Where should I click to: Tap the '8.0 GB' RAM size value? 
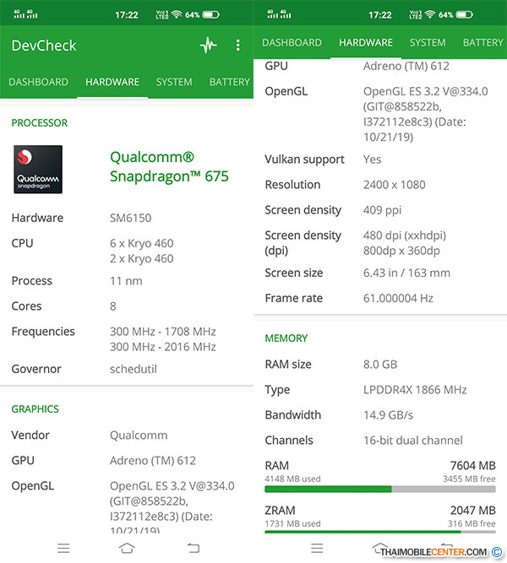point(380,365)
